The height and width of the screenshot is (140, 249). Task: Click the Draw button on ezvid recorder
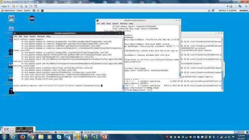30,129
